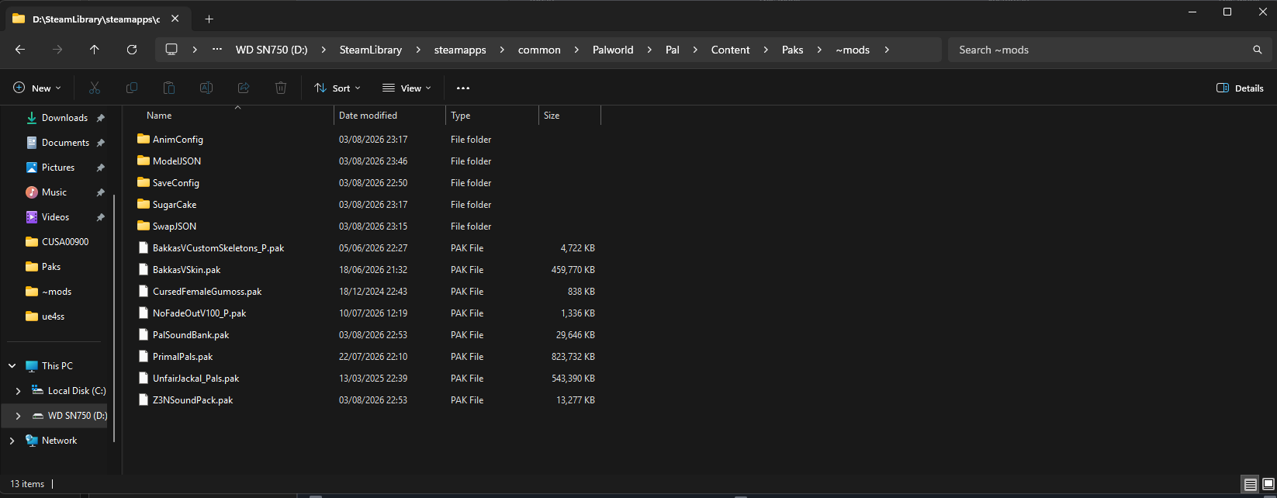The width and height of the screenshot is (1277, 498).
Task: Open the New dropdown menu
Action: [36, 88]
